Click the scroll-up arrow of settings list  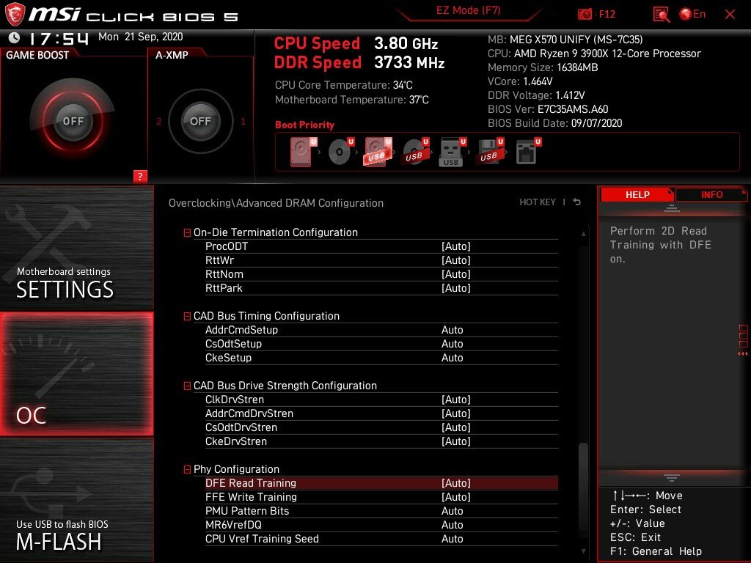point(583,234)
